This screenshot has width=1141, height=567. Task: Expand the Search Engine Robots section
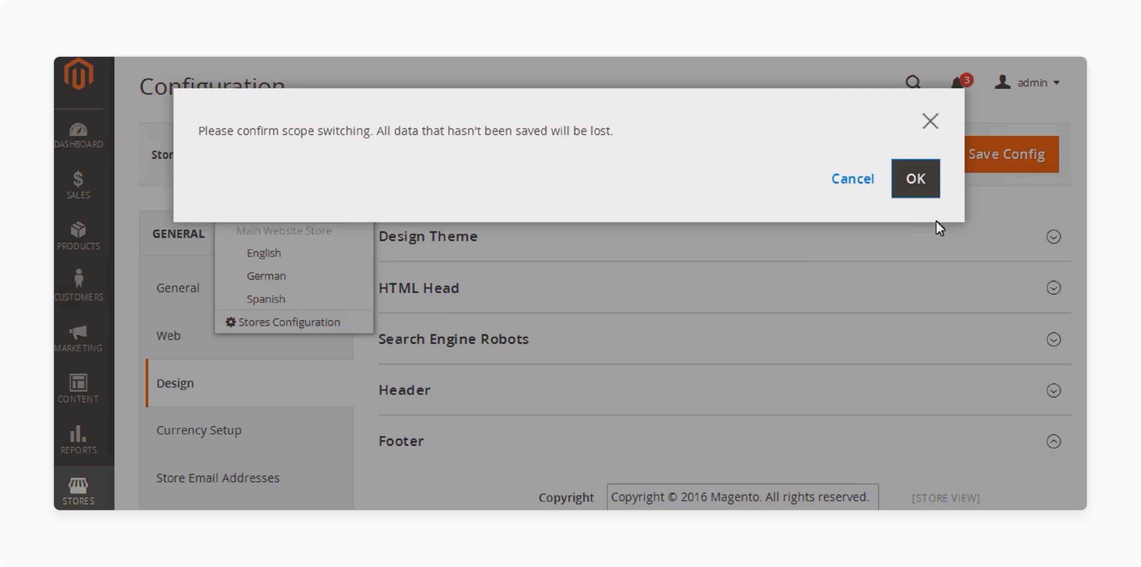coord(1053,339)
